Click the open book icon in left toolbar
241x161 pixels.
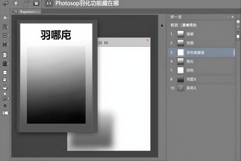pyautogui.click(x=5, y=113)
